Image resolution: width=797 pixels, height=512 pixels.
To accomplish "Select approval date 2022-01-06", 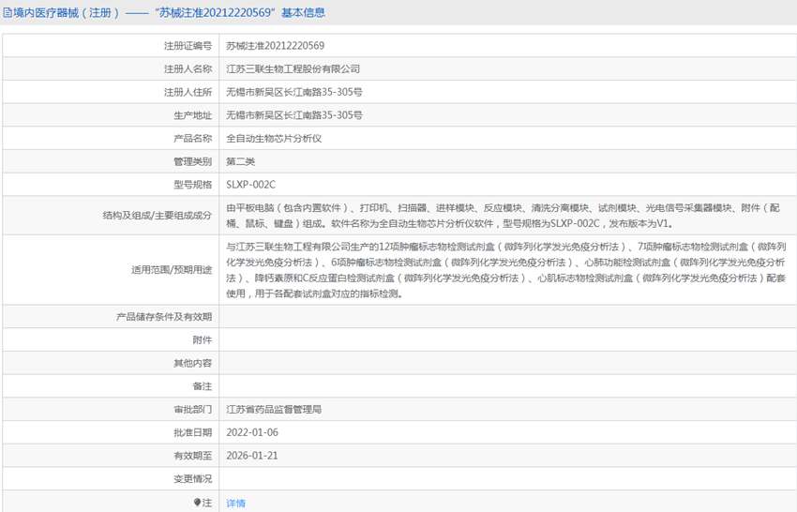I will pyautogui.click(x=252, y=432).
